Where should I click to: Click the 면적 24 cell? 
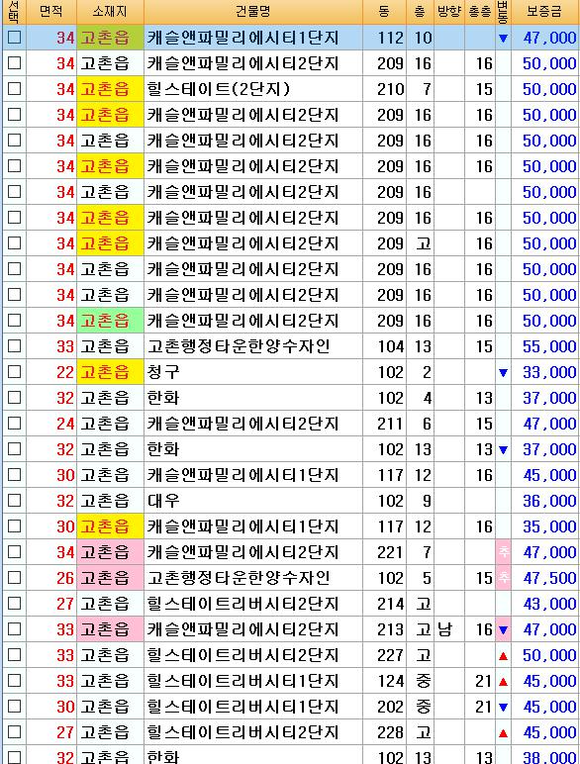pos(51,424)
